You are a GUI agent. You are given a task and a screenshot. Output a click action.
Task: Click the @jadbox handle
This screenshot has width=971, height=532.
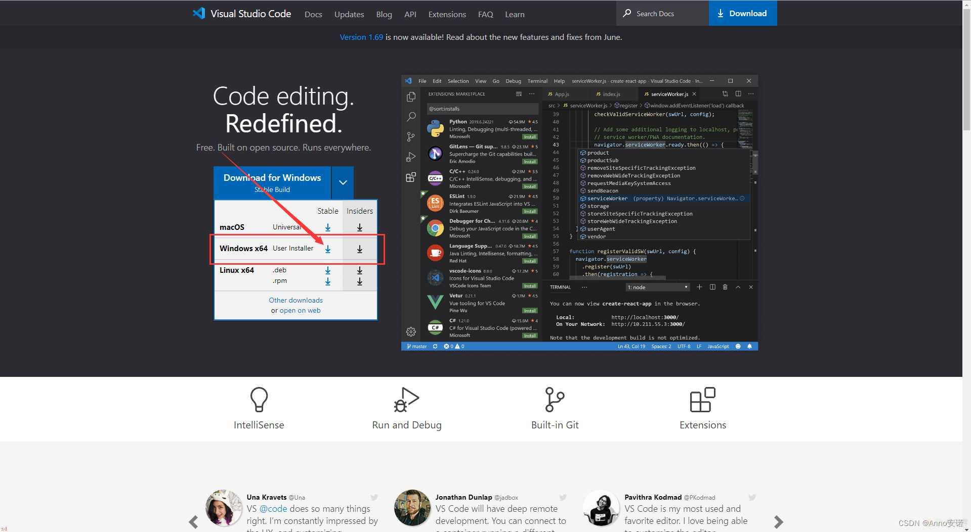pos(506,498)
